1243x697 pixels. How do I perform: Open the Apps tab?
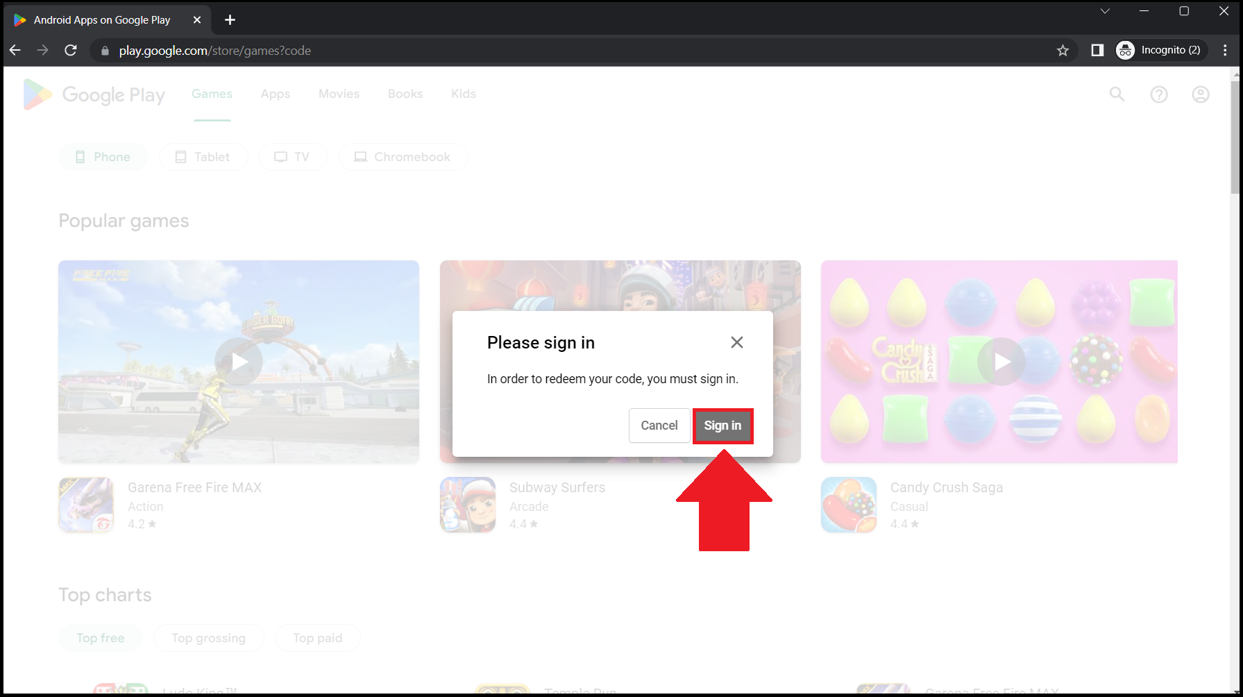tap(276, 94)
